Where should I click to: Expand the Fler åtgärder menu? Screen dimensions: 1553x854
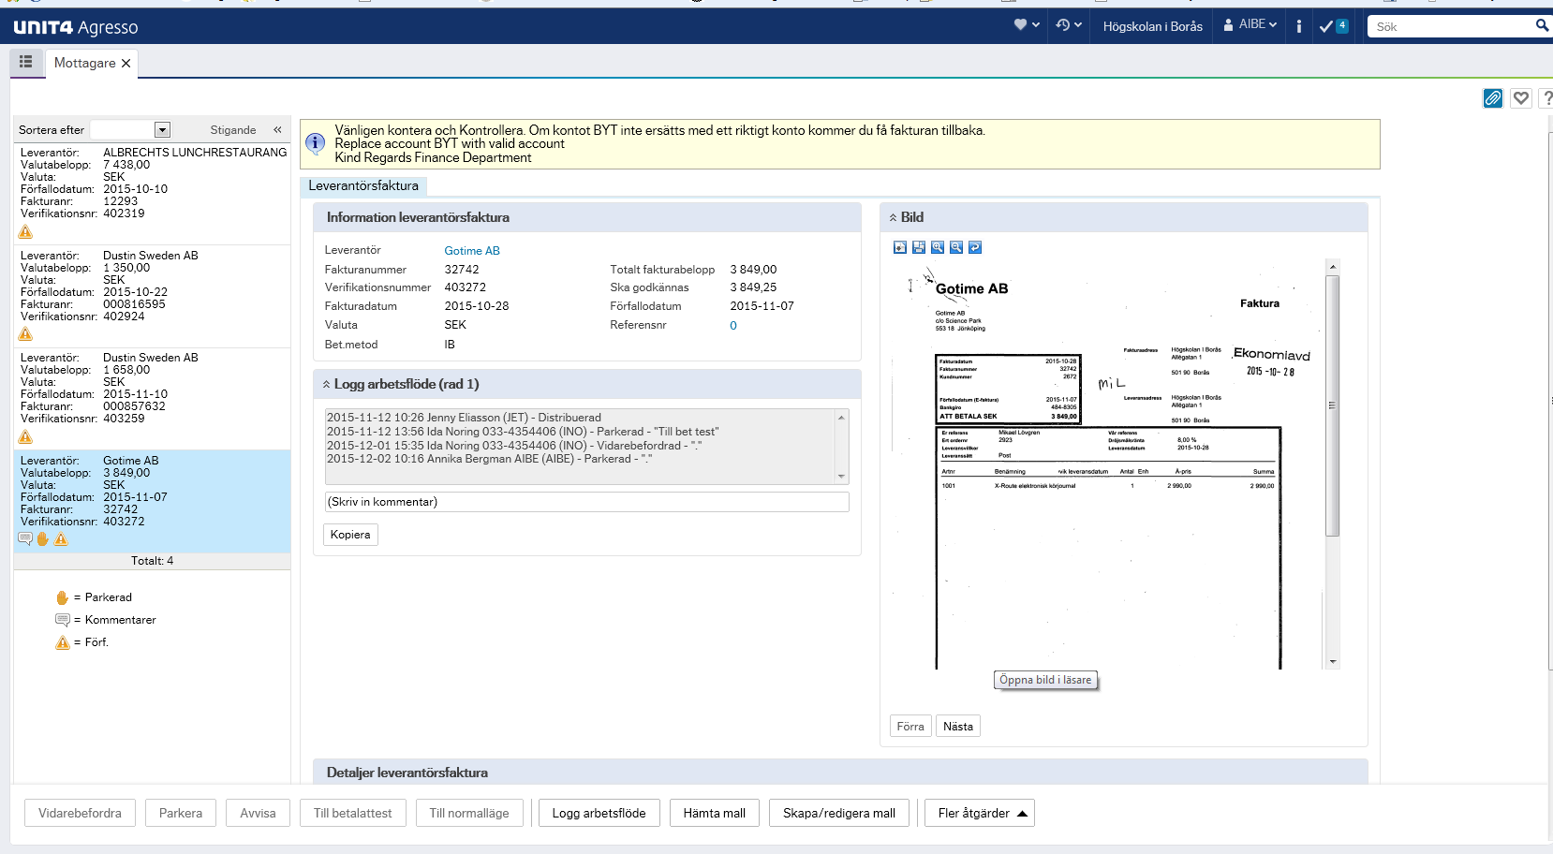(980, 813)
